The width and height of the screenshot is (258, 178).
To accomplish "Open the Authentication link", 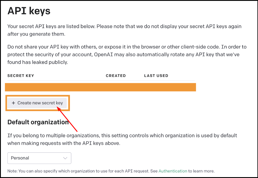I will pos(173,171).
